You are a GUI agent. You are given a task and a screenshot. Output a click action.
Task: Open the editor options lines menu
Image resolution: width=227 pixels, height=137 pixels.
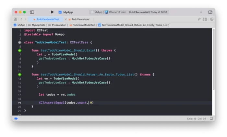(205, 19)
